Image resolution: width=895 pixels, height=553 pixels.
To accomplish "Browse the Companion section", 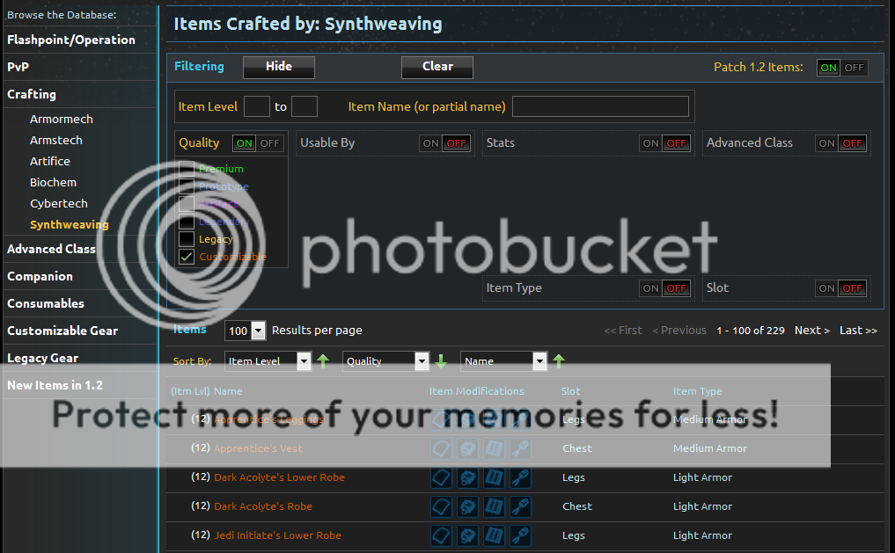I will pyautogui.click(x=40, y=276).
